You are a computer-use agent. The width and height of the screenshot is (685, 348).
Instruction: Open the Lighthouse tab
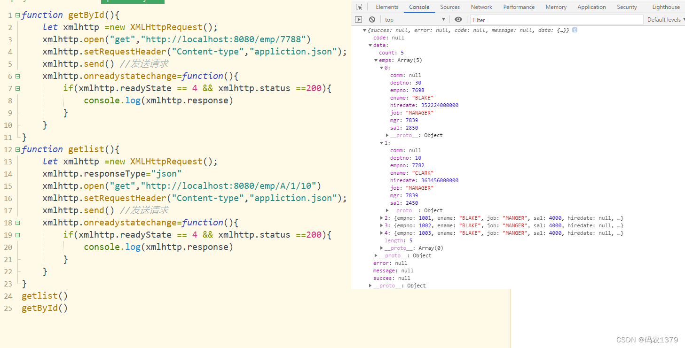pyautogui.click(x=666, y=7)
